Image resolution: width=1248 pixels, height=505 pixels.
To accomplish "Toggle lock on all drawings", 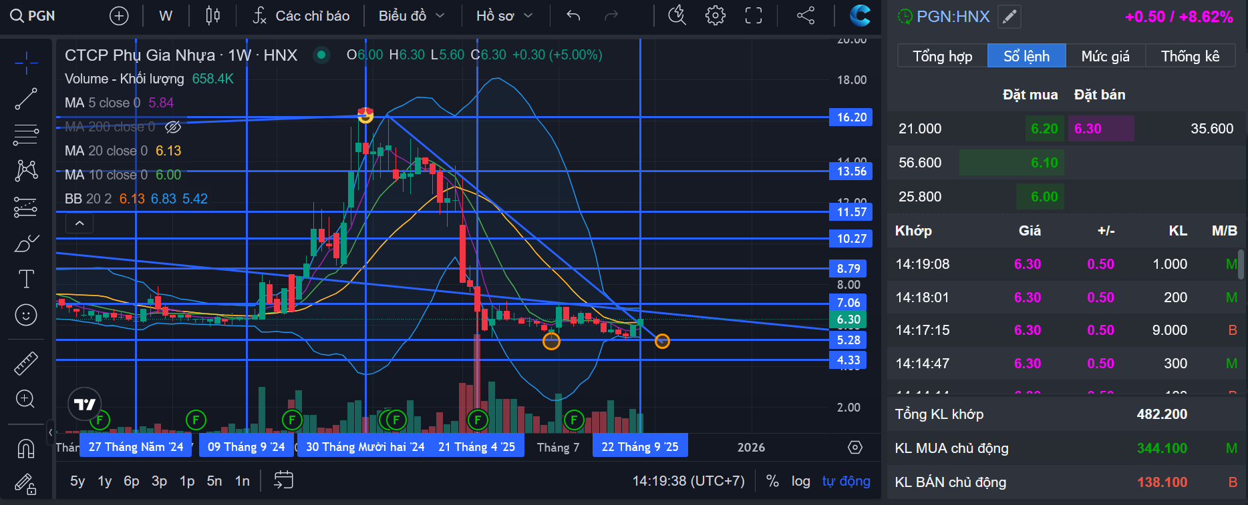I will (x=26, y=484).
